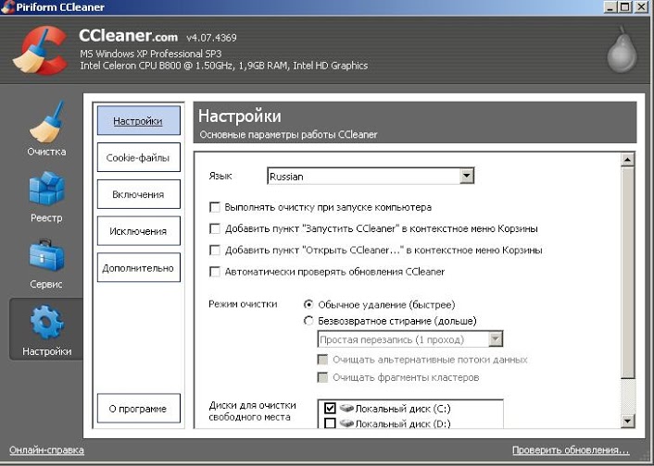Click the drive icon for Локальный диск (D:)
This screenshot has width=654, height=466.
tap(346, 424)
